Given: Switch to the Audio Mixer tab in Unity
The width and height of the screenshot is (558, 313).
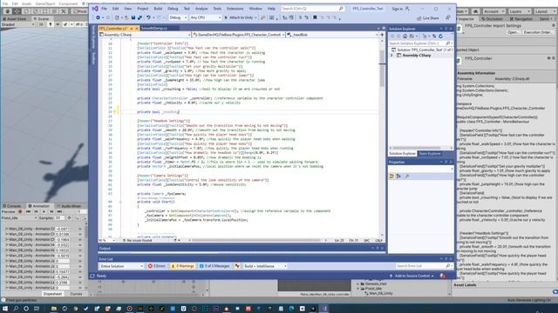Looking at the screenshot, I should (x=69, y=206).
